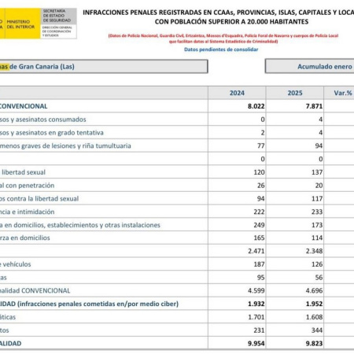Select 2024 value 2.471
Image resolution: width=354 pixels, height=354 pixels.
tap(256, 251)
